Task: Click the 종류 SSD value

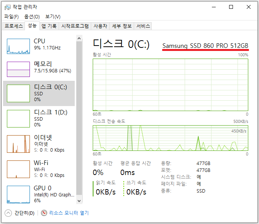Action: click(201, 191)
